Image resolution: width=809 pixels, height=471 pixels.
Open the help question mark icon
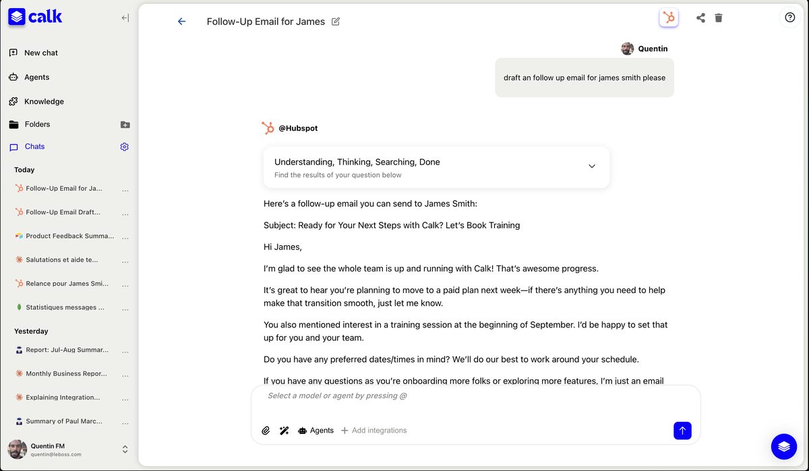(x=789, y=17)
